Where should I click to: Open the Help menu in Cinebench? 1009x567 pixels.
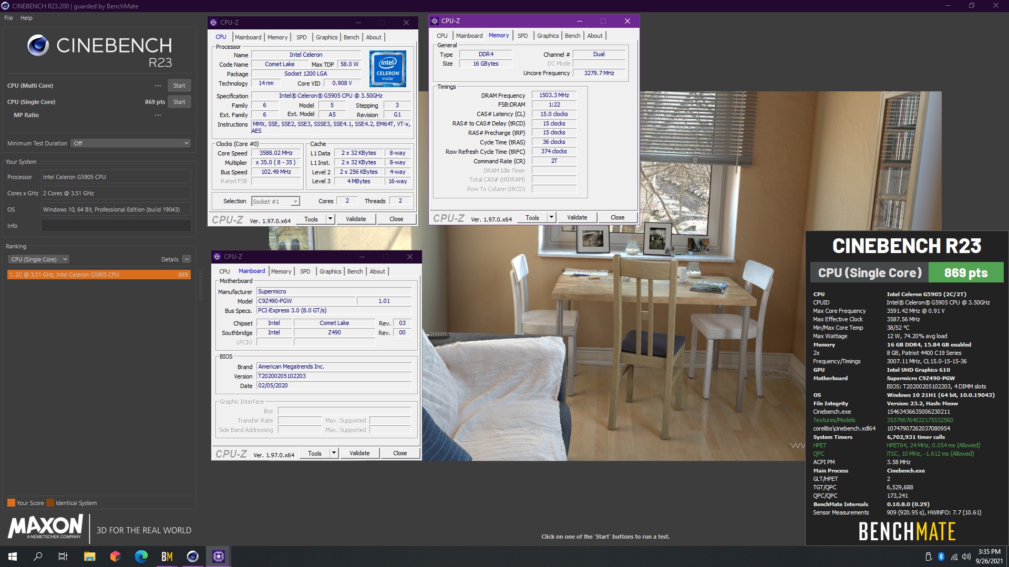click(26, 18)
